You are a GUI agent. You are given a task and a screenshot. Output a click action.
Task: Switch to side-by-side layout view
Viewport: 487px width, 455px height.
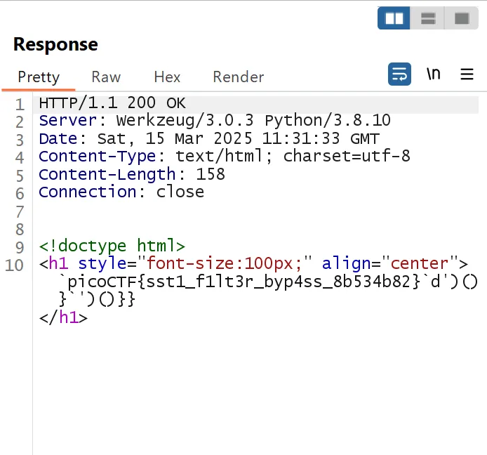394,18
